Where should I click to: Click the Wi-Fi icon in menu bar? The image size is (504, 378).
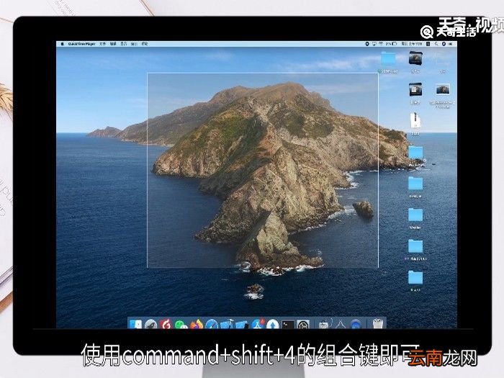point(381,44)
